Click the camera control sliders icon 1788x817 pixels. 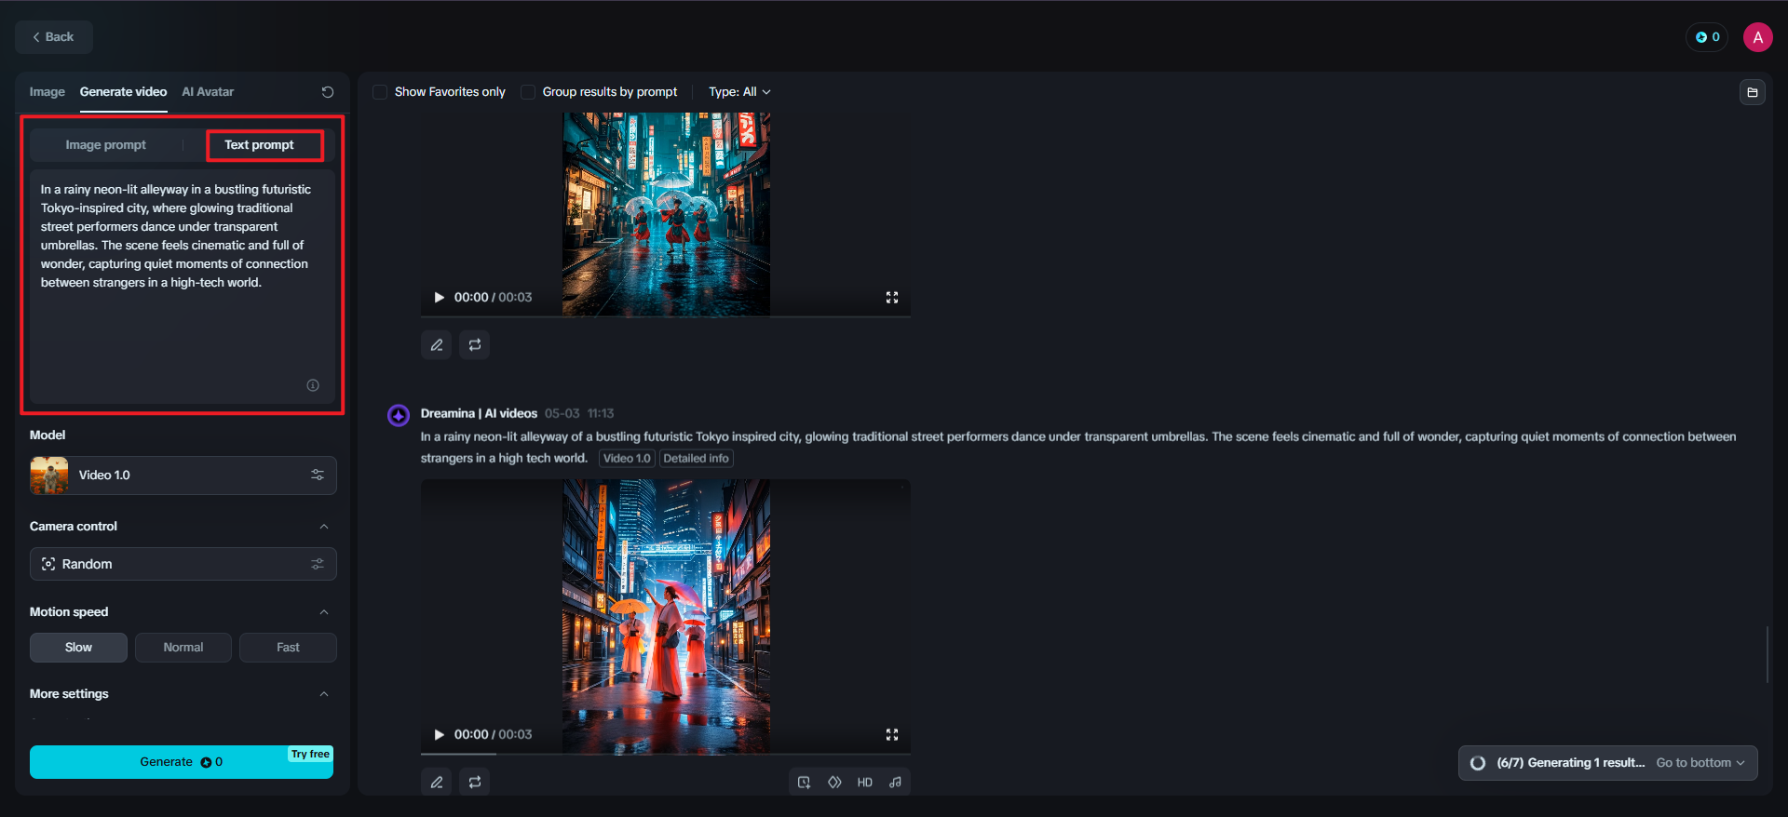(318, 564)
